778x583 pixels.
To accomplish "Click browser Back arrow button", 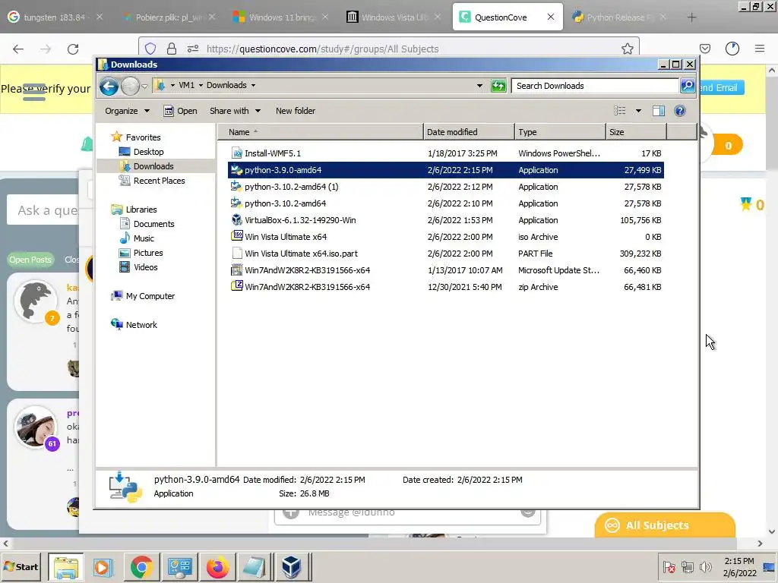I will [x=18, y=49].
